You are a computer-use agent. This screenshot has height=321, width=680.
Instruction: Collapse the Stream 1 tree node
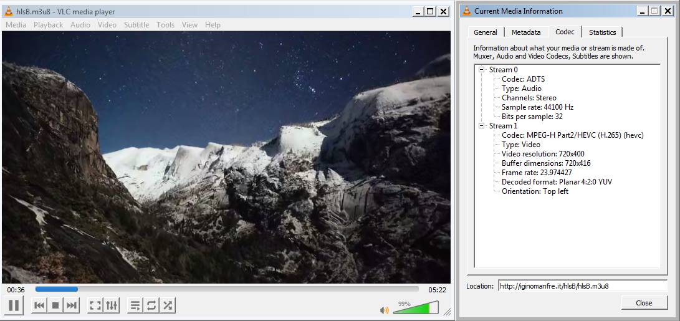(481, 126)
